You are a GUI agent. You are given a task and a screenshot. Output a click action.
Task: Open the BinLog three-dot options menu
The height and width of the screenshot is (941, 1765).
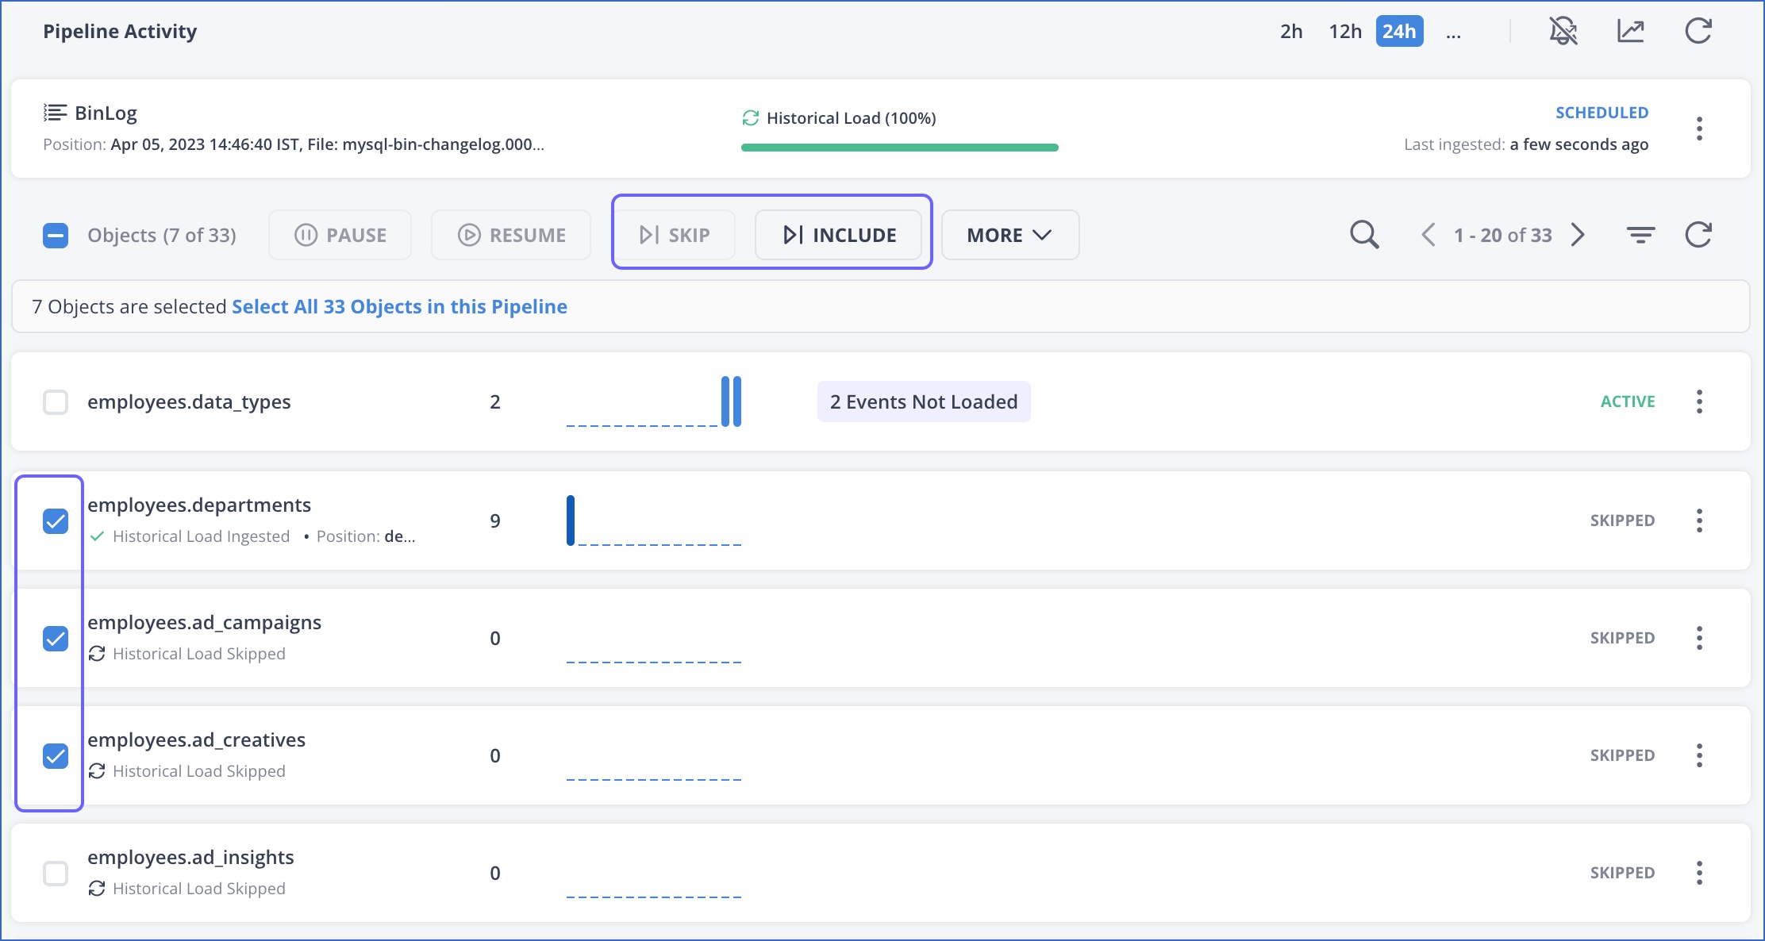(1699, 129)
